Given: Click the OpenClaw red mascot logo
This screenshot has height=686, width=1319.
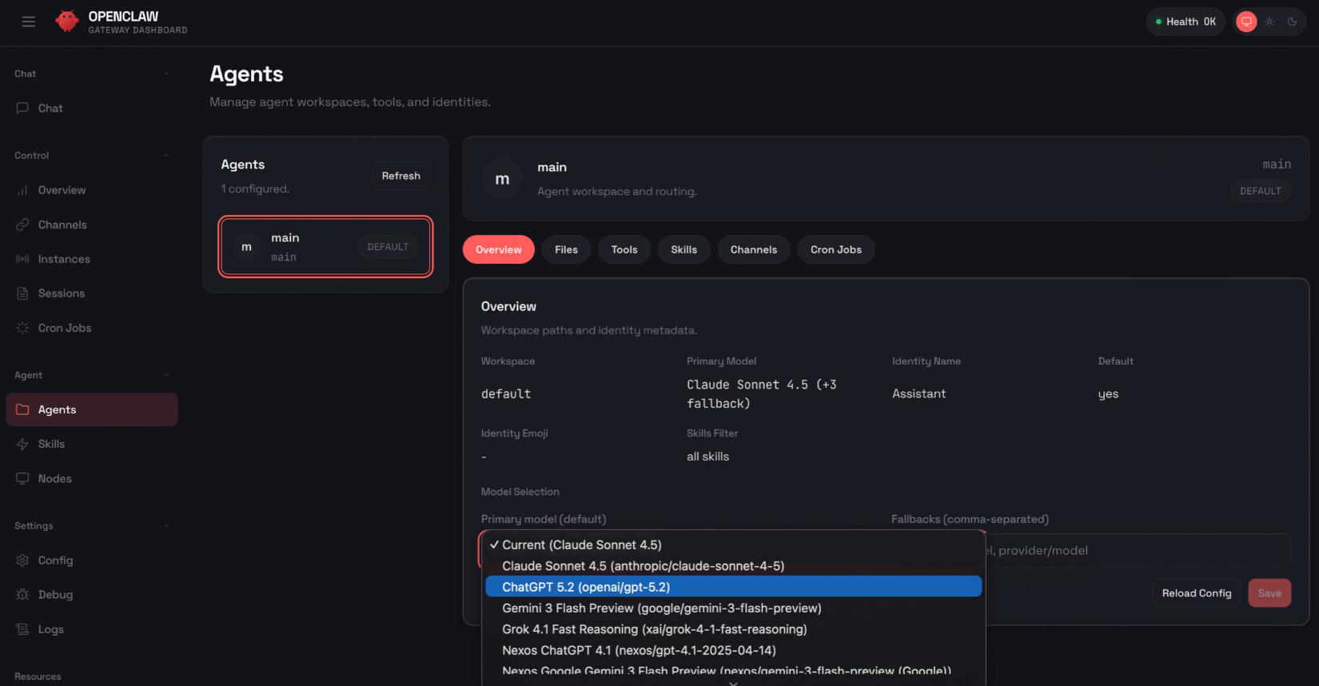Looking at the screenshot, I should (67, 22).
